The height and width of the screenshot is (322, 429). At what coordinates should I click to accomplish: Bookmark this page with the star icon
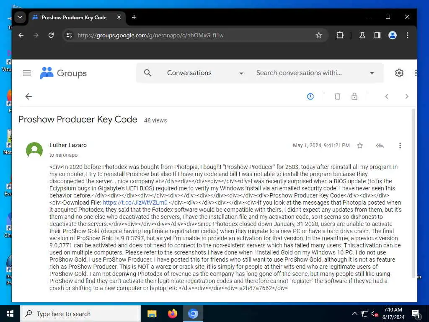pyautogui.click(x=319, y=35)
